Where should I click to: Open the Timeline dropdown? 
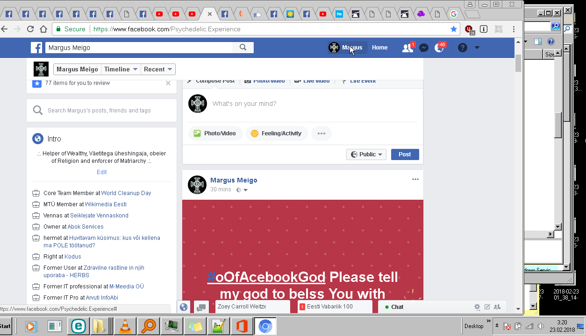click(121, 69)
